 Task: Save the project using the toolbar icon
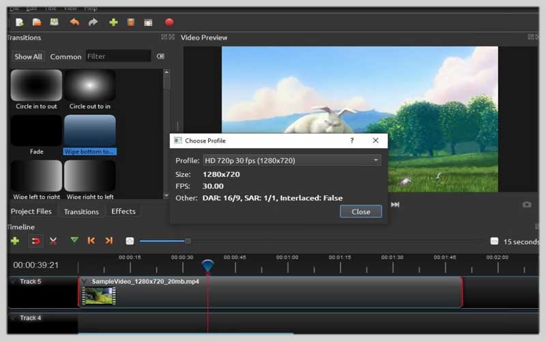pos(54,22)
